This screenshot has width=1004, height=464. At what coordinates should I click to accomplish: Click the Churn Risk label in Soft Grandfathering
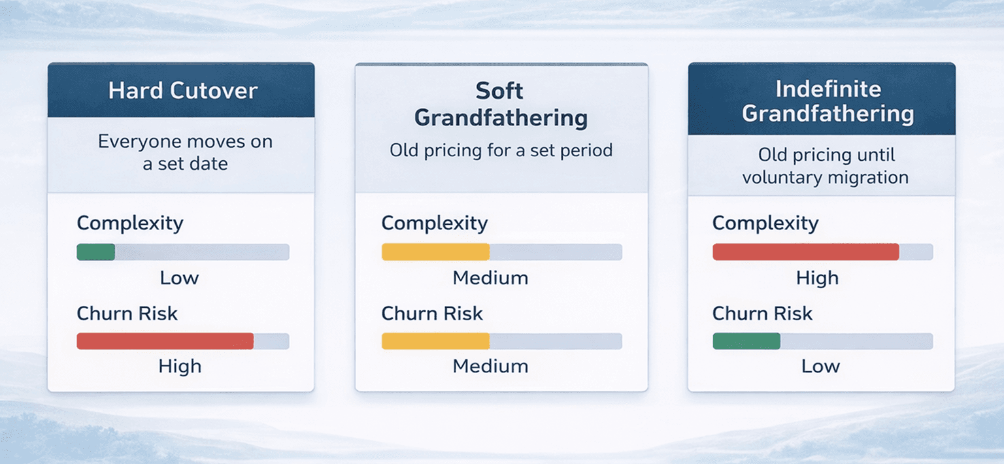(432, 314)
